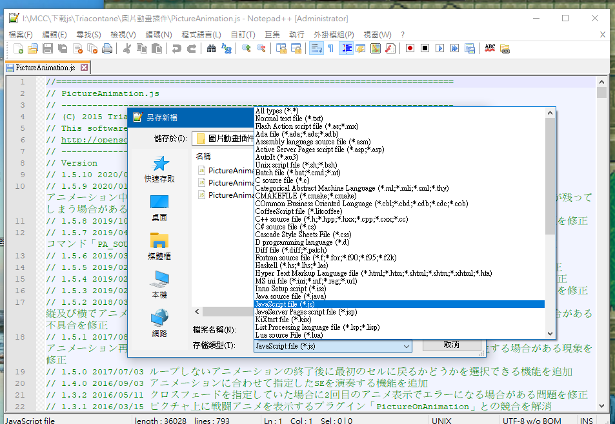Open 本機 in the save dialog sidebar

(159, 285)
